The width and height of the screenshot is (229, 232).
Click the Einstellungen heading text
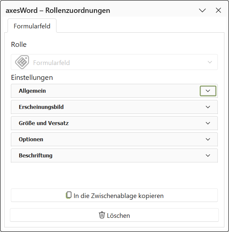coord(32,78)
